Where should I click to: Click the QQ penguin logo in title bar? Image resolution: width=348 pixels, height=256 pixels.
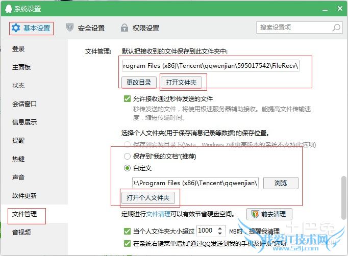9,9
